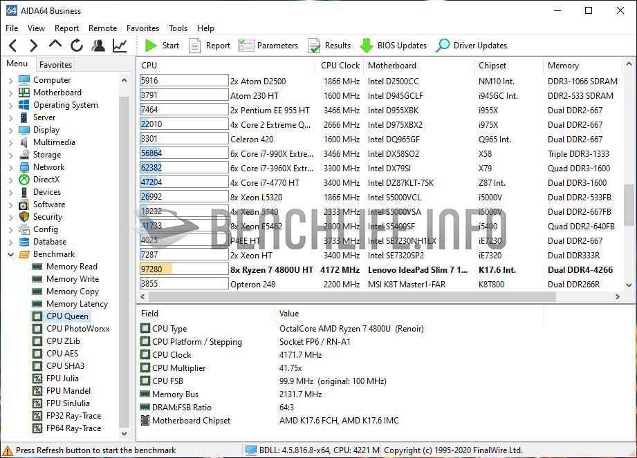Screen dimensions: 637x458
Task: Expand the Display tree node
Action: point(10,131)
